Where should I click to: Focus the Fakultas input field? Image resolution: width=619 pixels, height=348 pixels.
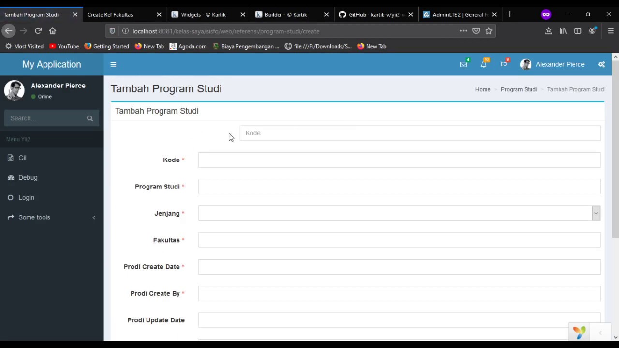pos(399,240)
